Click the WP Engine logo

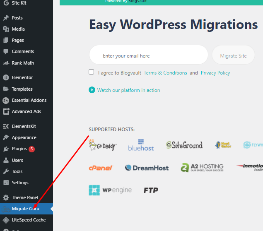pyautogui.click(x=110, y=190)
